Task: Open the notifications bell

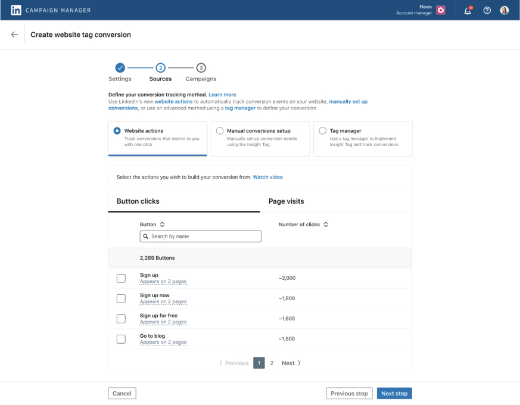Action: (468, 10)
